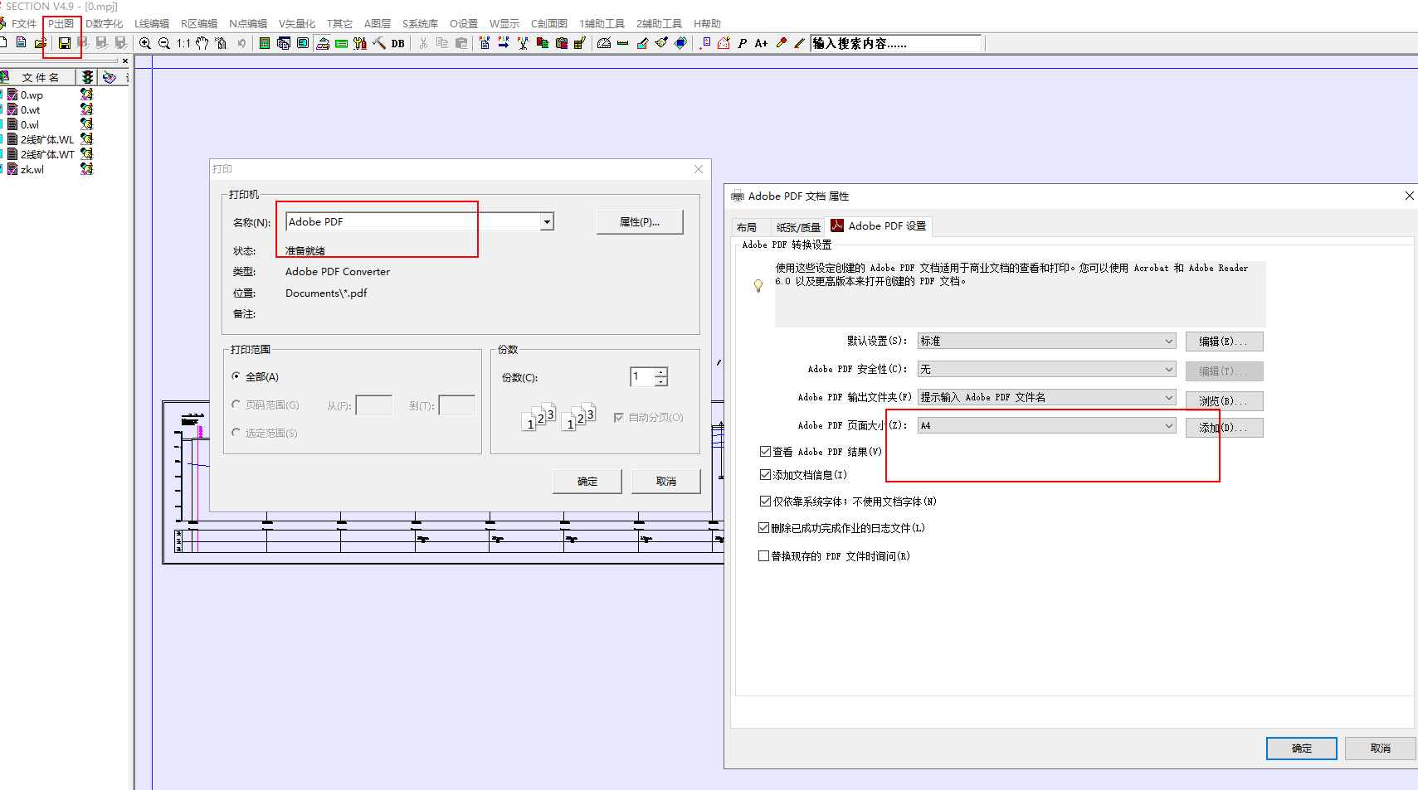This screenshot has width=1418, height=790.
Task: Click the 添加(D)... page size button
Action: point(1224,428)
